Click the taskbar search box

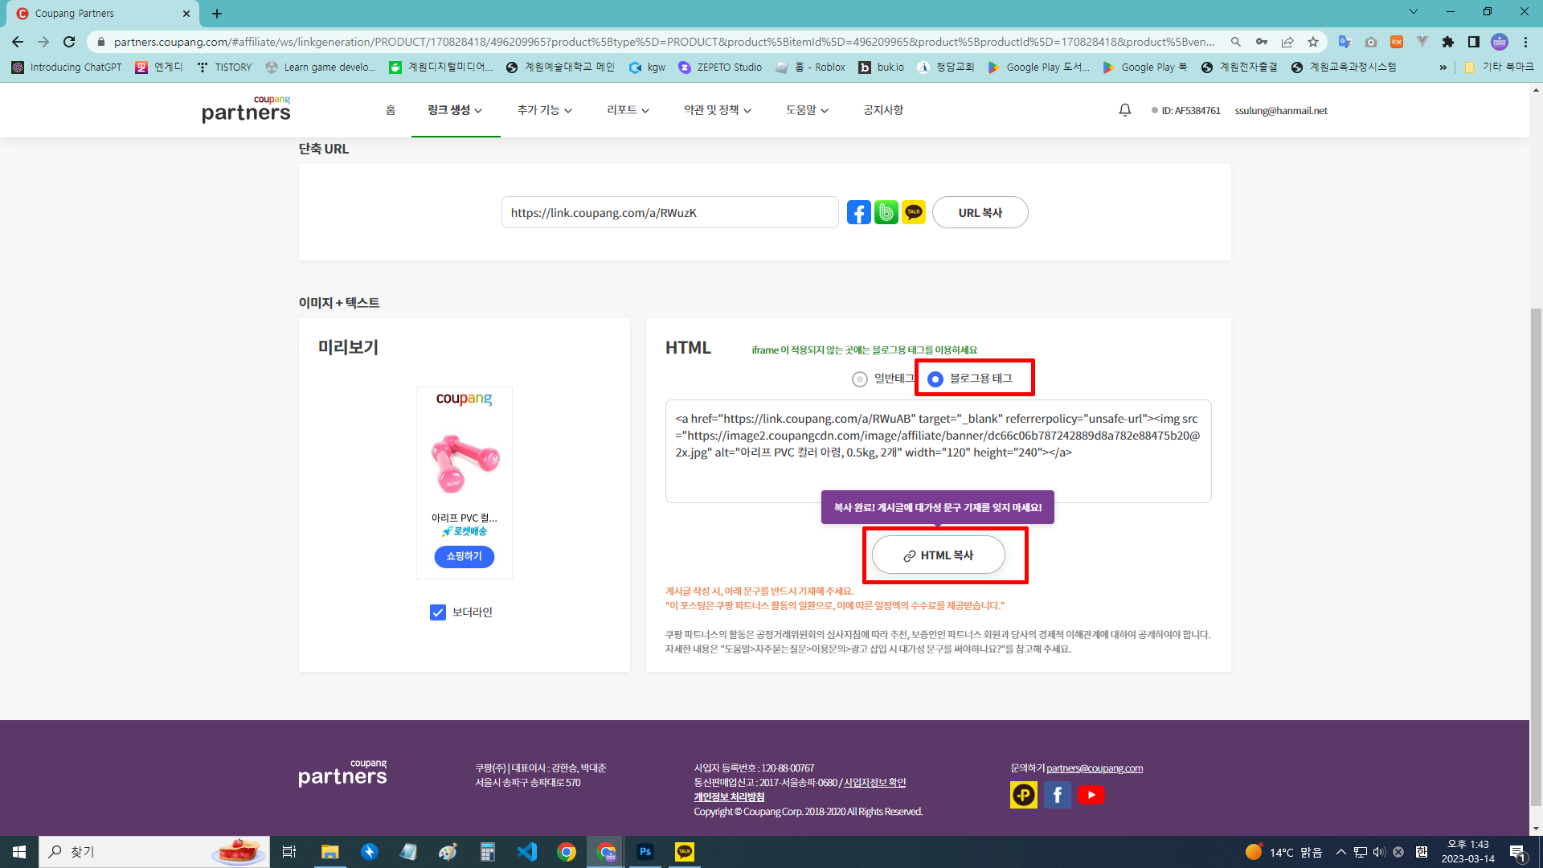coord(153,852)
